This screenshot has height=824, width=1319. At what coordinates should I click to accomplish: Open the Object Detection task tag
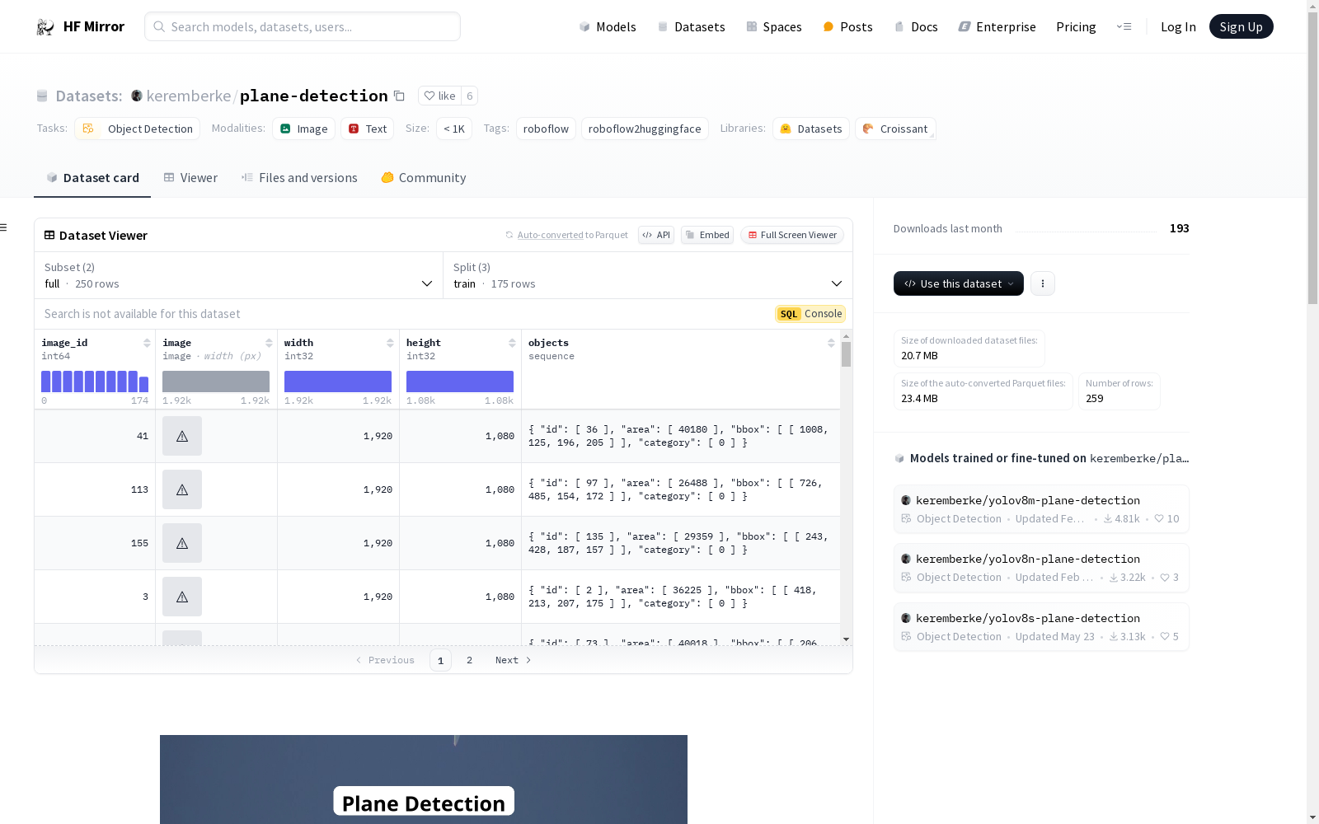[138, 129]
